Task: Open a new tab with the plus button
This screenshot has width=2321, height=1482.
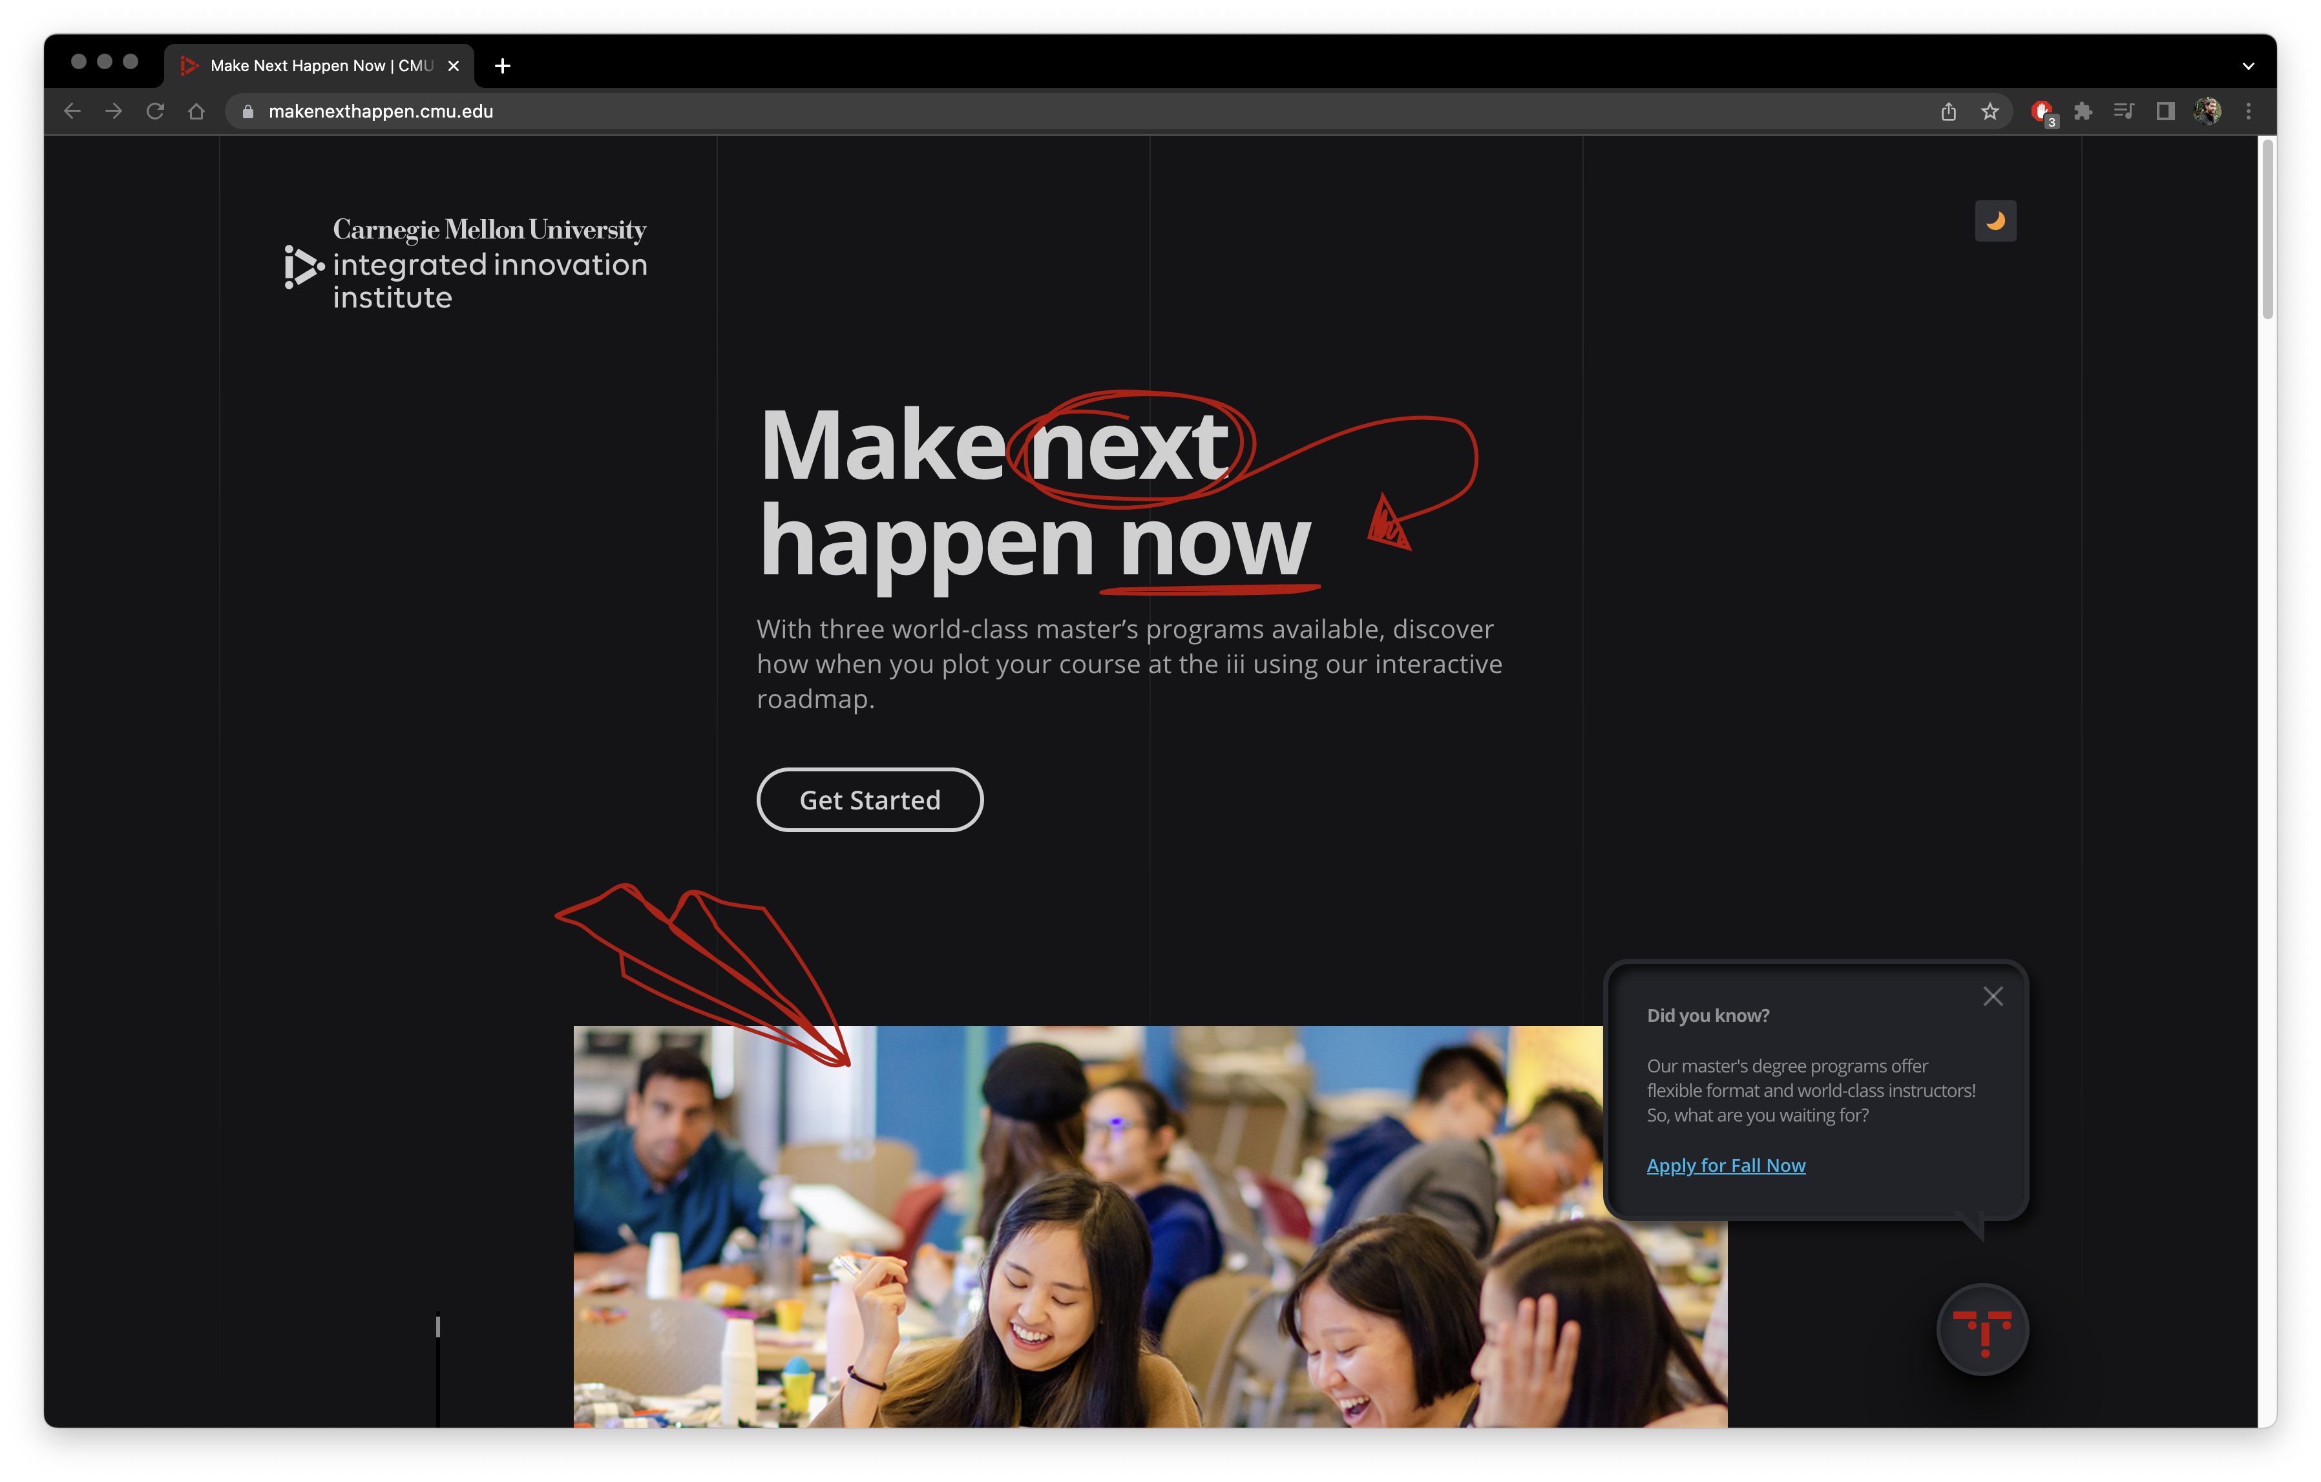Action: click(x=502, y=65)
